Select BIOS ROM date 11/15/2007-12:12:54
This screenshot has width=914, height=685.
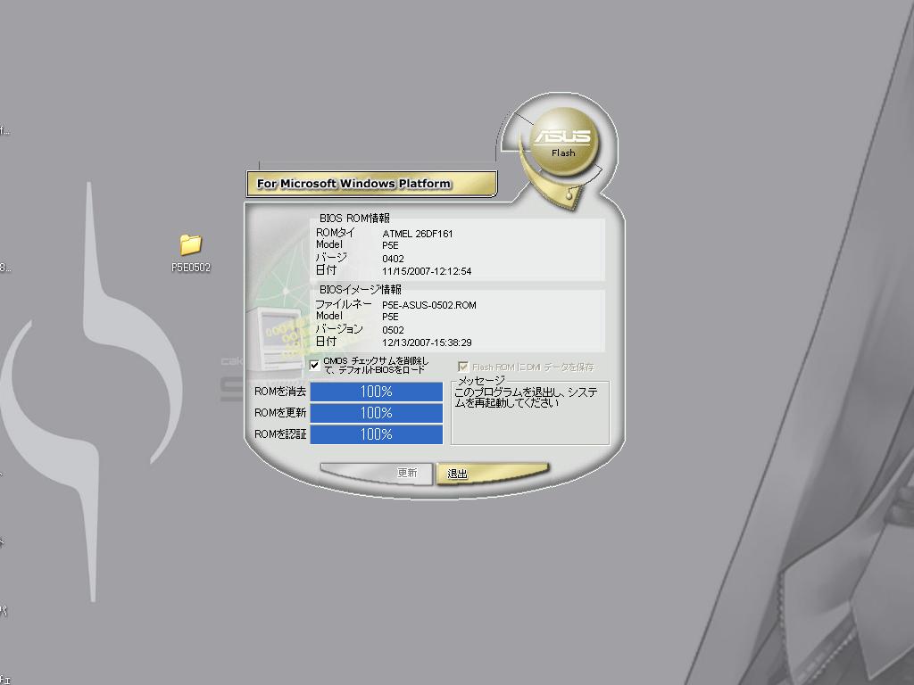(427, 271)
